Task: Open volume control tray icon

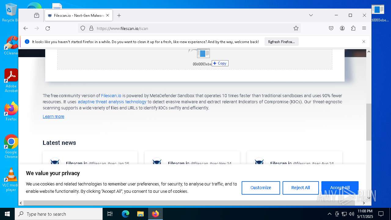Action: 352,214
